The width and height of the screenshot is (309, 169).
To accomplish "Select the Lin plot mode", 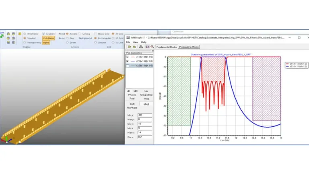I will [146, 91].
